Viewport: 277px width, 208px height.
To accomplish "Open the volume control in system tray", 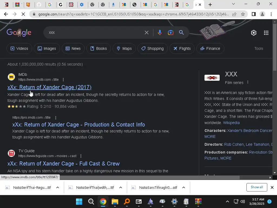I will click(x=243, y=201).
